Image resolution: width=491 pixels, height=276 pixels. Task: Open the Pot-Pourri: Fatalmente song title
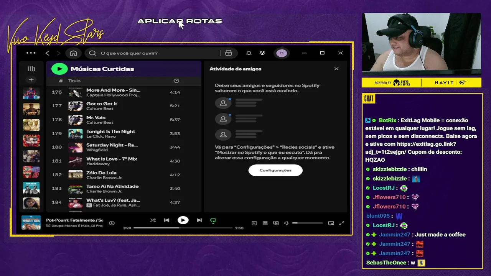[x=74, y=220]
